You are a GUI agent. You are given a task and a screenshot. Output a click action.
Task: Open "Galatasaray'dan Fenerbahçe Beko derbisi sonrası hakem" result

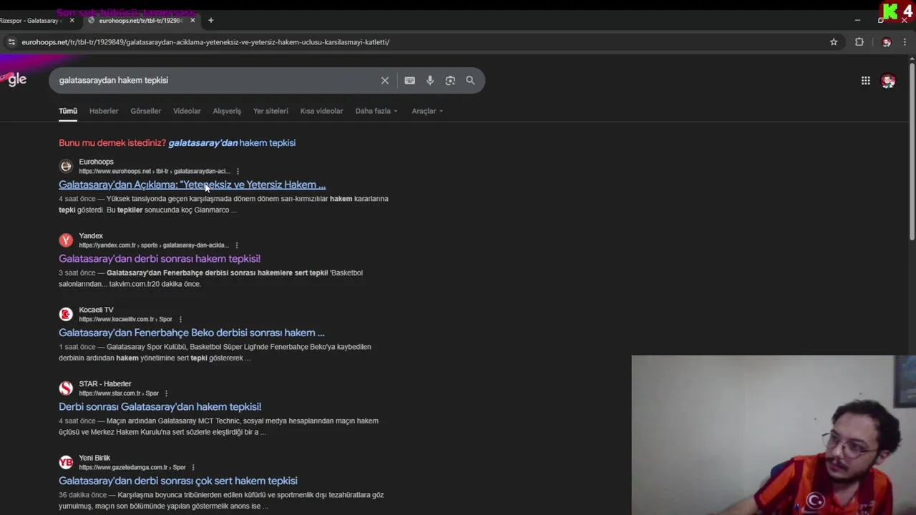[x=191, y=333]
